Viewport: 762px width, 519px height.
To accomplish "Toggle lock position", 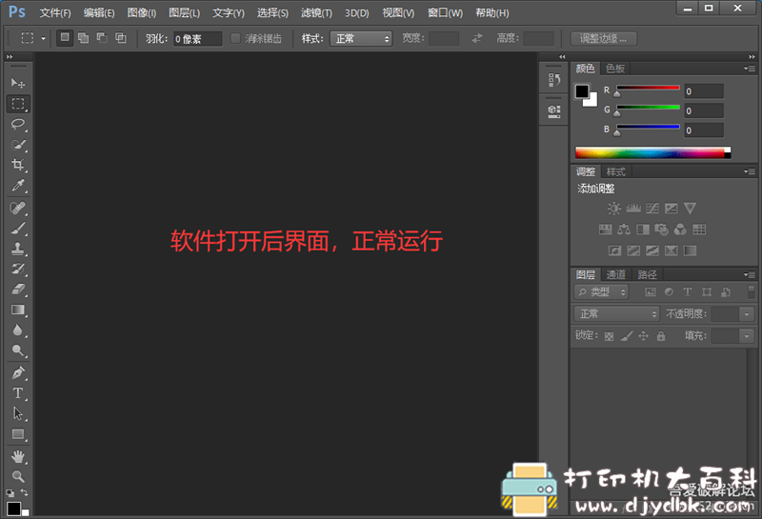I will pos(644,336).
